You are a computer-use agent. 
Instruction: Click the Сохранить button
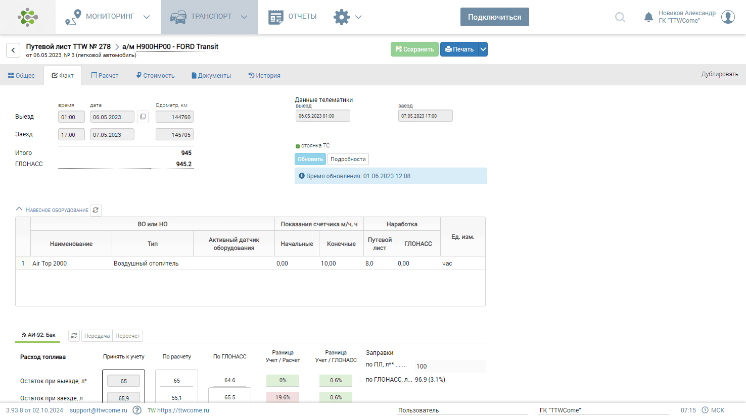tap(414, 49)
